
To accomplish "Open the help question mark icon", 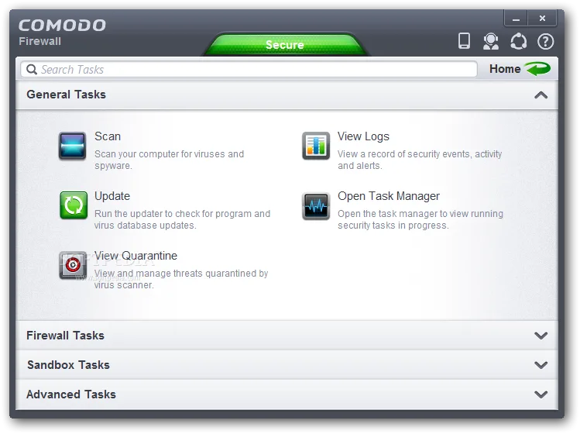I will click(546, 41).
